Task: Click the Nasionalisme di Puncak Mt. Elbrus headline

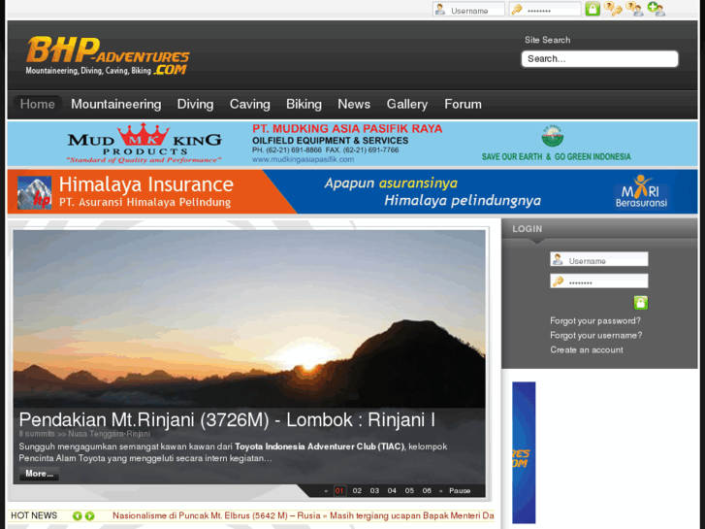Action: 216,516
